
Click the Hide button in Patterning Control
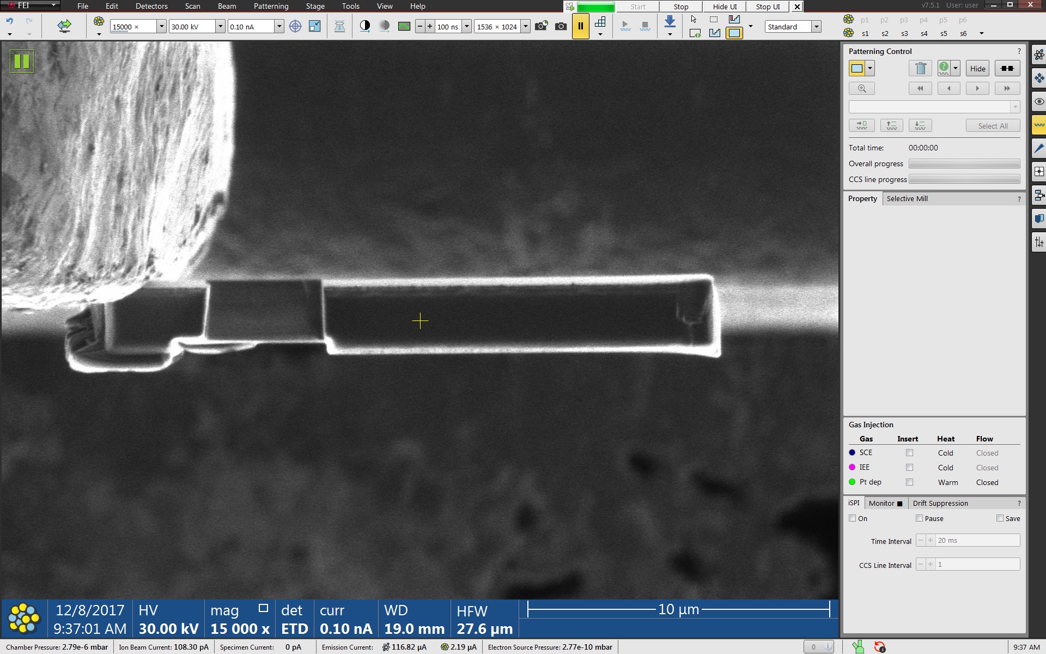click(977, 68)
